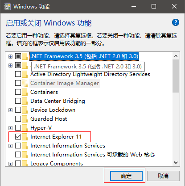
Task: Click the Windows Features title bar icon
Action: pyautogui.click(x=8, y=6)
